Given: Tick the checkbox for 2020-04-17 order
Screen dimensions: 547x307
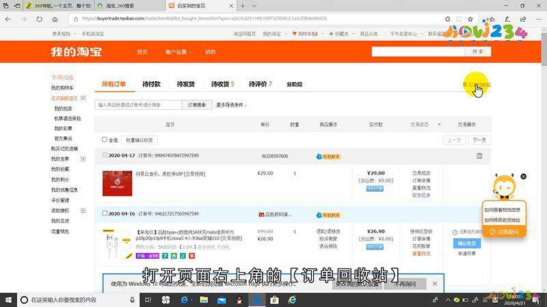Looking at the screenshot, I should pyautogui.click(x=105, y=155).
